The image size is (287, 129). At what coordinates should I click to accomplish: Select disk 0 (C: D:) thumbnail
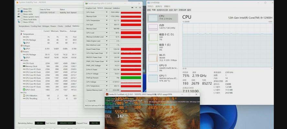click(153, 37)
